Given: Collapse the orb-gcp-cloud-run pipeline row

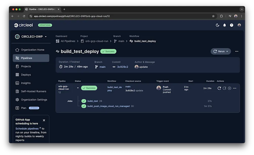Looking at the screenshot, I should 78,88.
